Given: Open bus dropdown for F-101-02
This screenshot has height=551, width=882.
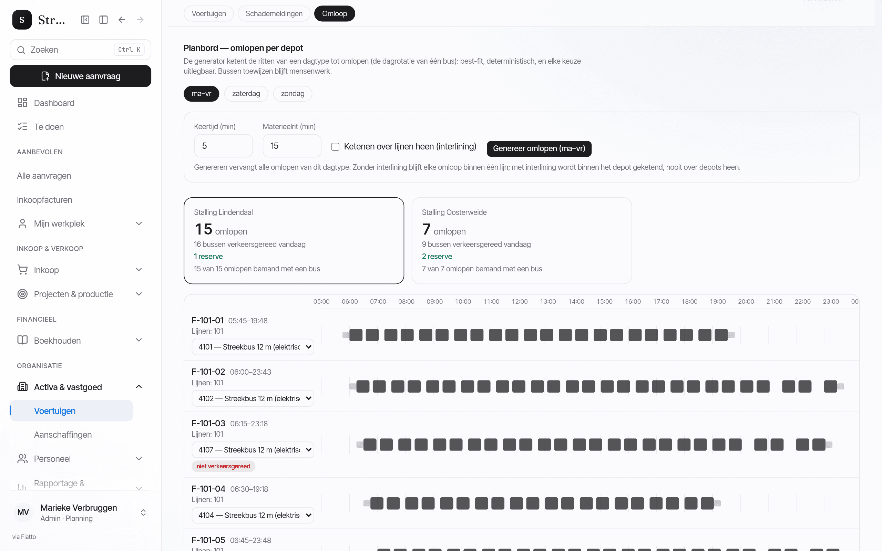Looking at the screenshot, I should [253, 399].
